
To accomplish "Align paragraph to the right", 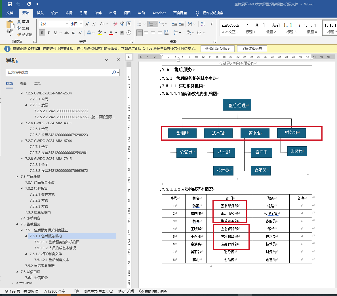I will tap(153, 33).
